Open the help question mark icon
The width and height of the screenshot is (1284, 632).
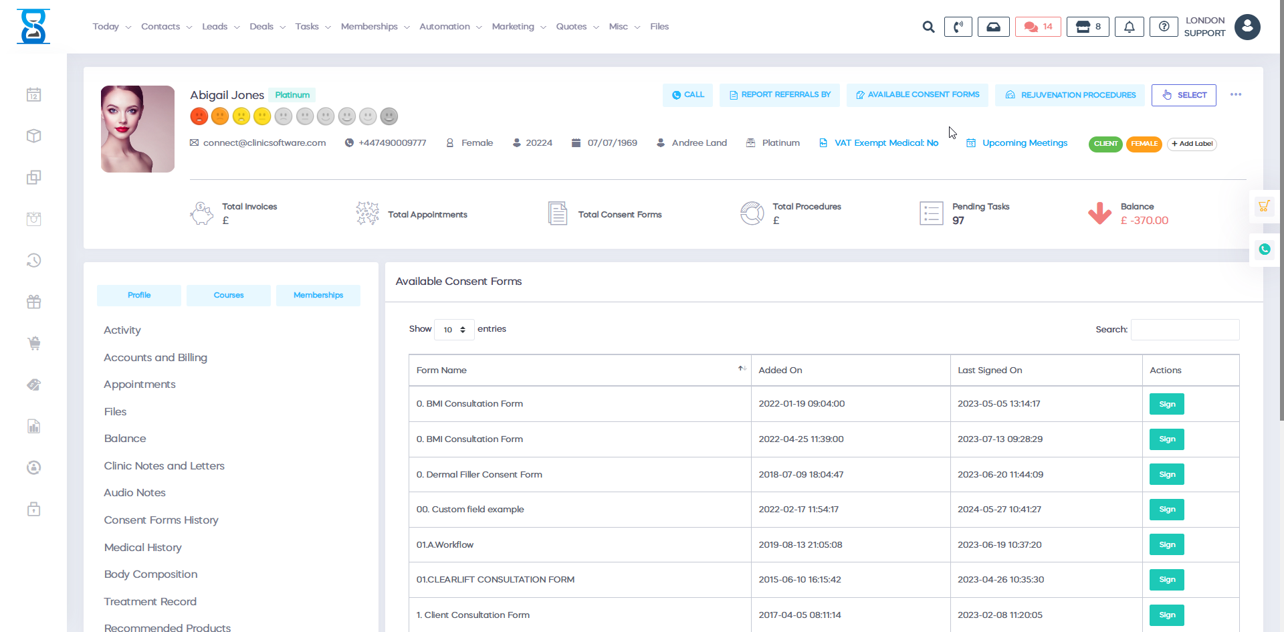click(x=1164, y=27)
